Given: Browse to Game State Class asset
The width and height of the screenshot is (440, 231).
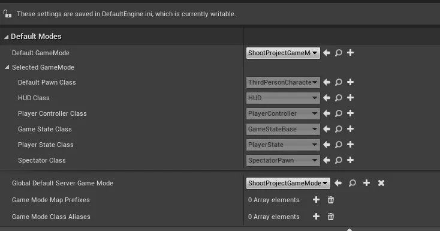Looking at the screenshot, I should pos(339,129).
